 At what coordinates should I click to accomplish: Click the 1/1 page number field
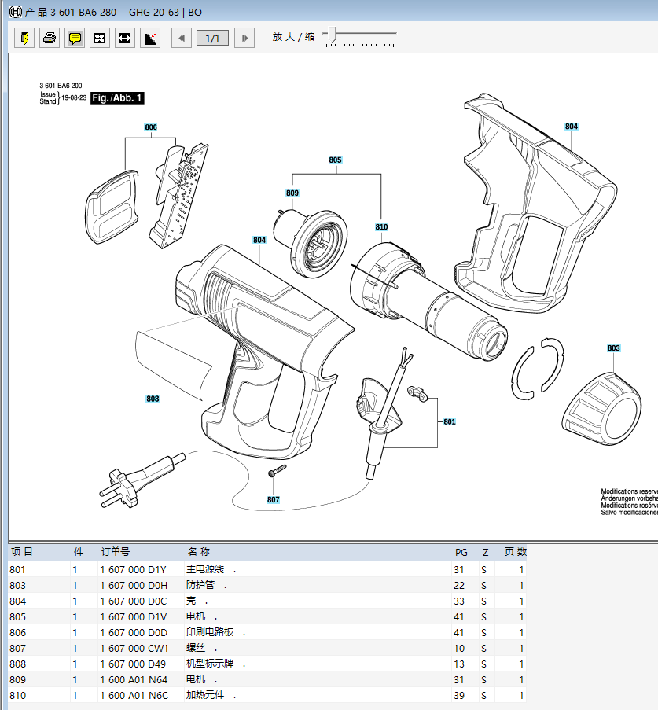point(212,38)
